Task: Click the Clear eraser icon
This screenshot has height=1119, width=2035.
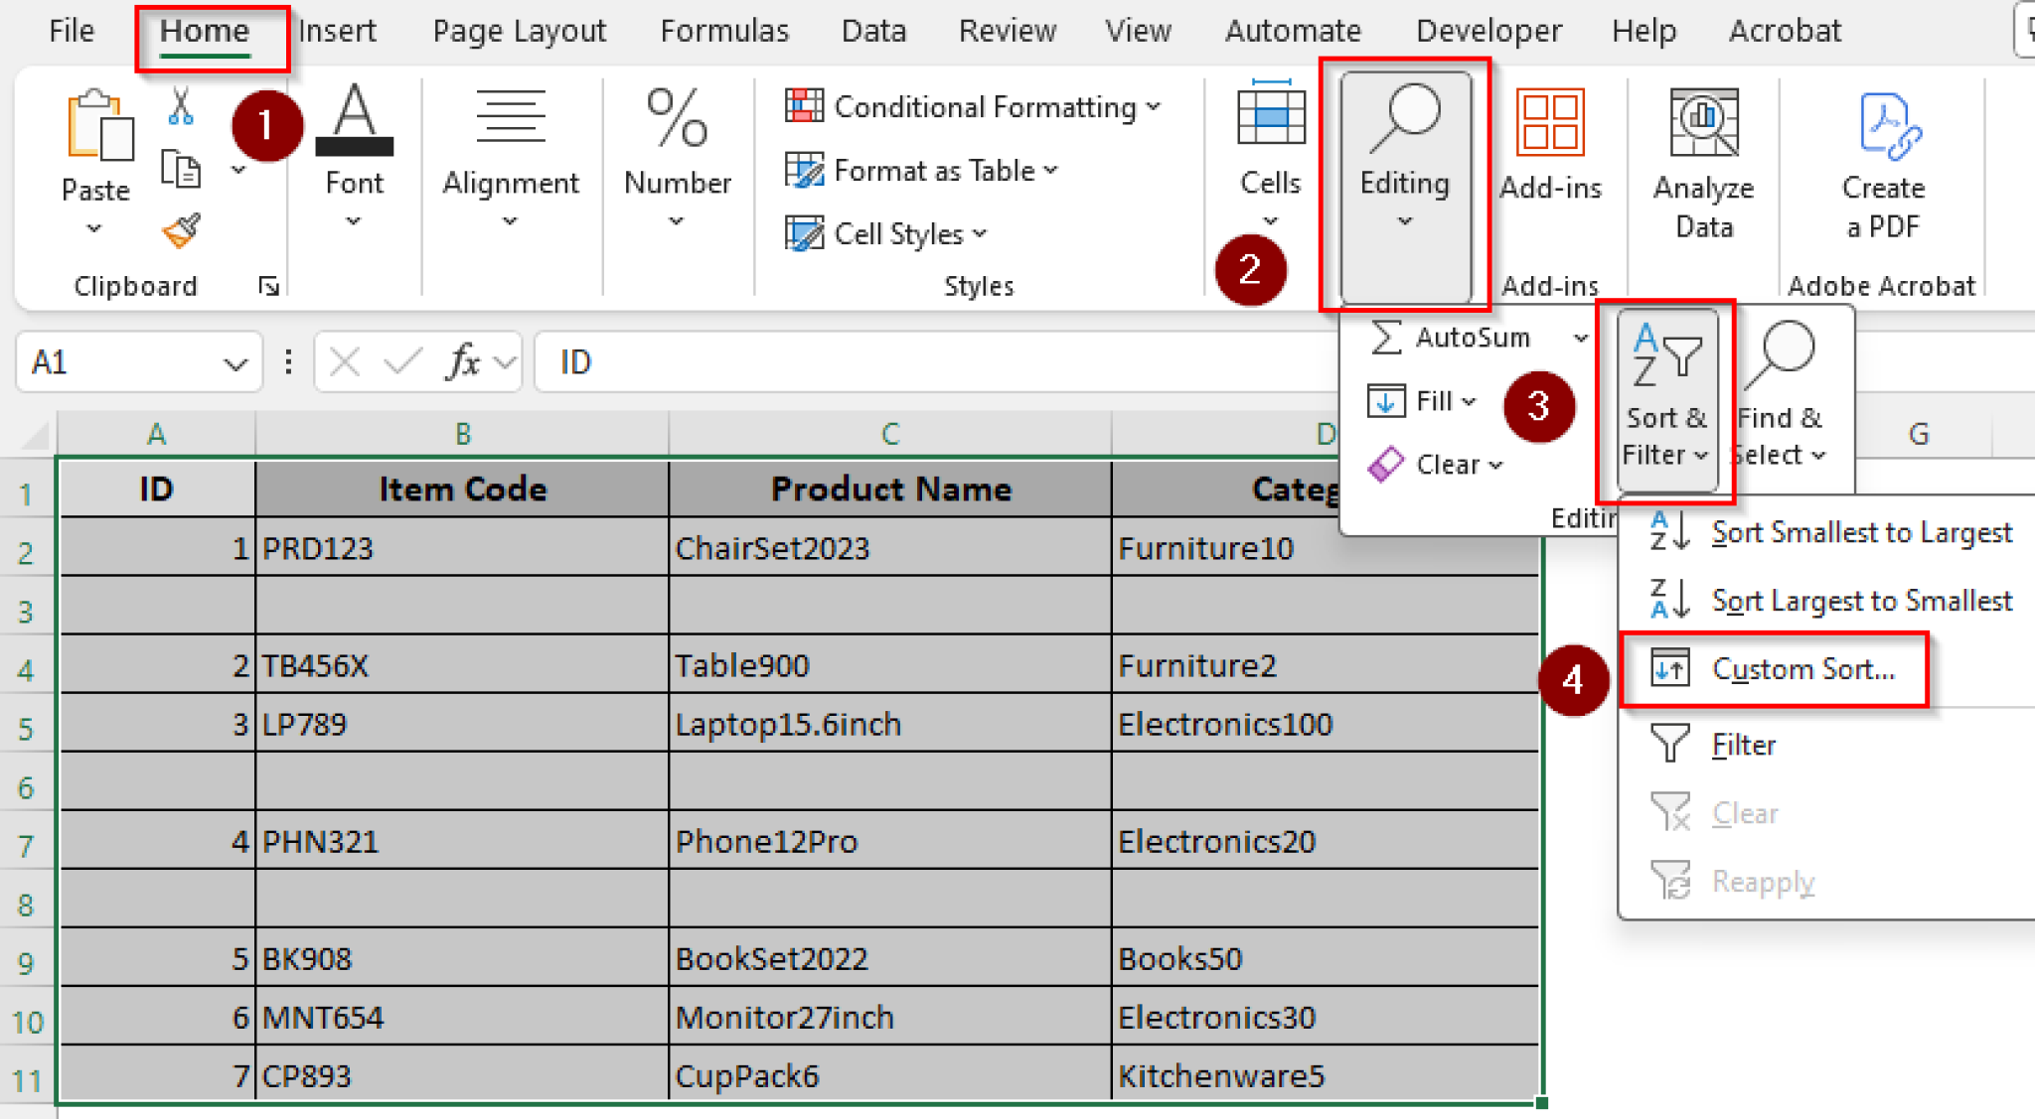Action: coord(1387,464)
